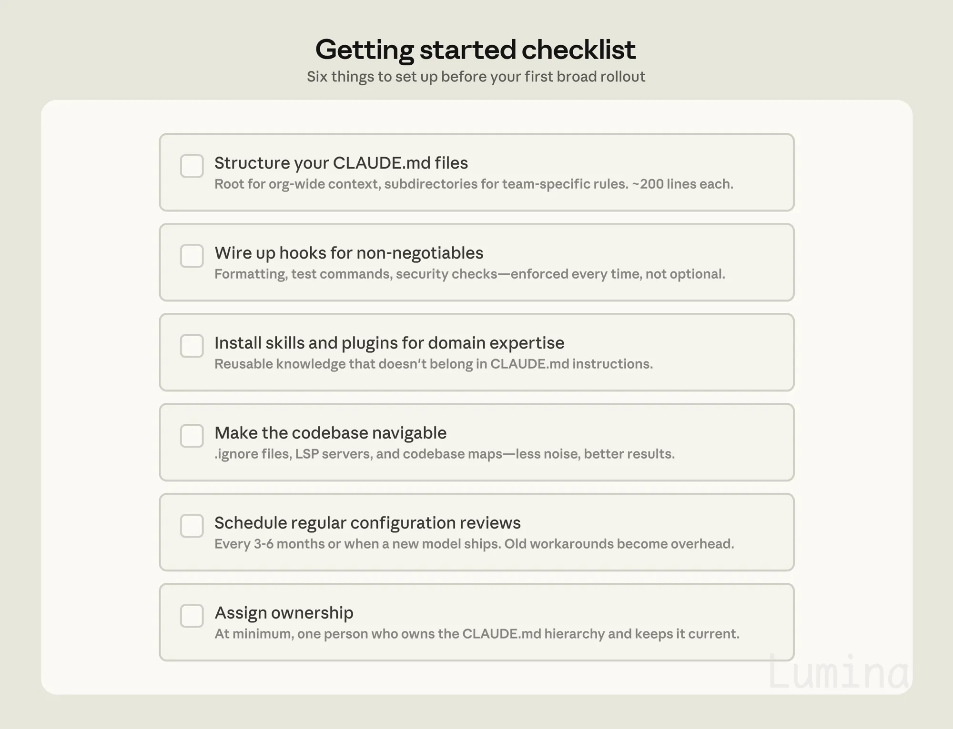The image size is (953, 729).
Task: Click the Lumina watermark logo
Action: [838, 672]
